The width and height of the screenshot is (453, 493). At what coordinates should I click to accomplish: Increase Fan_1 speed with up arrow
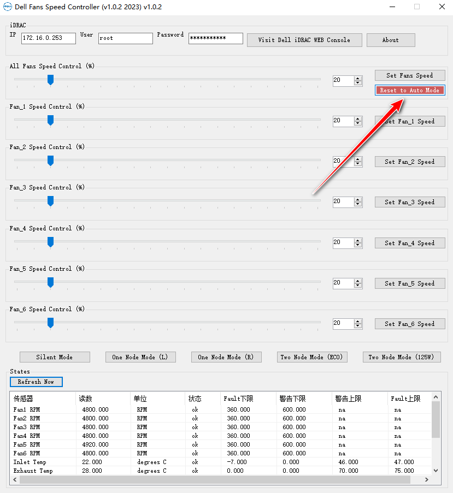click(x=358, y=119)
